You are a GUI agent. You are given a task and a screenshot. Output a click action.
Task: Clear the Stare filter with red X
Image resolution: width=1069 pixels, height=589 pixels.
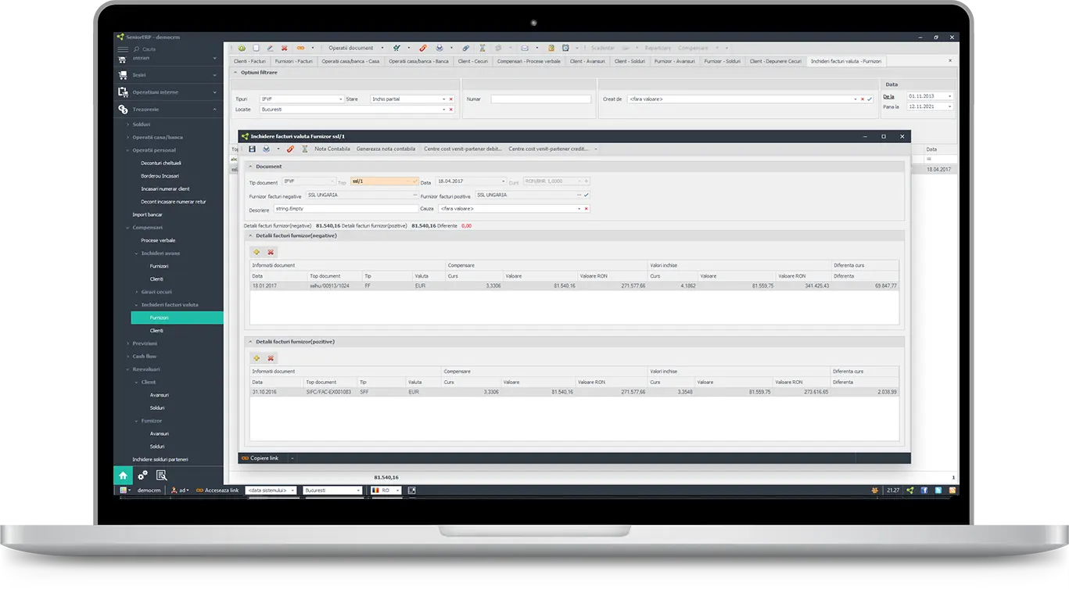coord(450,99)
